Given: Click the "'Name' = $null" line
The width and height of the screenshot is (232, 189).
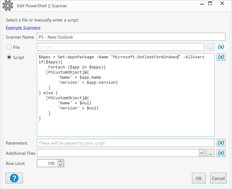Looking at the screenshot, I should click(75, 103).
